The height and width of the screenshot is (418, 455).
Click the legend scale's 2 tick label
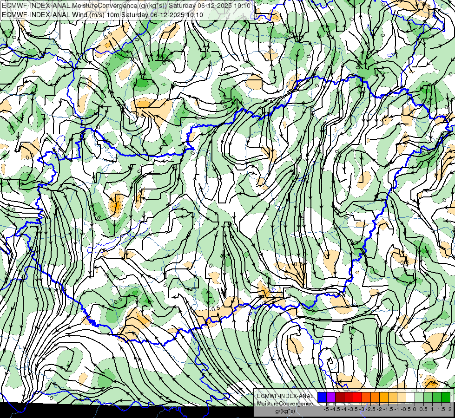(x=450, y=409)
